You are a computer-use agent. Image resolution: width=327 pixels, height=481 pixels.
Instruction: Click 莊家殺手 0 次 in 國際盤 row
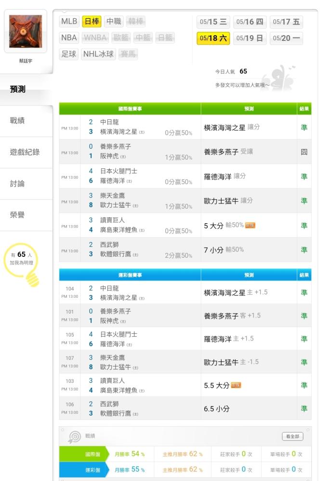[x=236, y=454]
